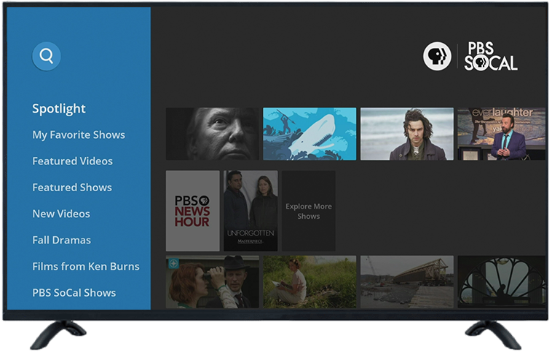This screenshot has height=354, width=552.
Task: Click the PBS SoCal wordmark logo
Action: pos(490,56)
